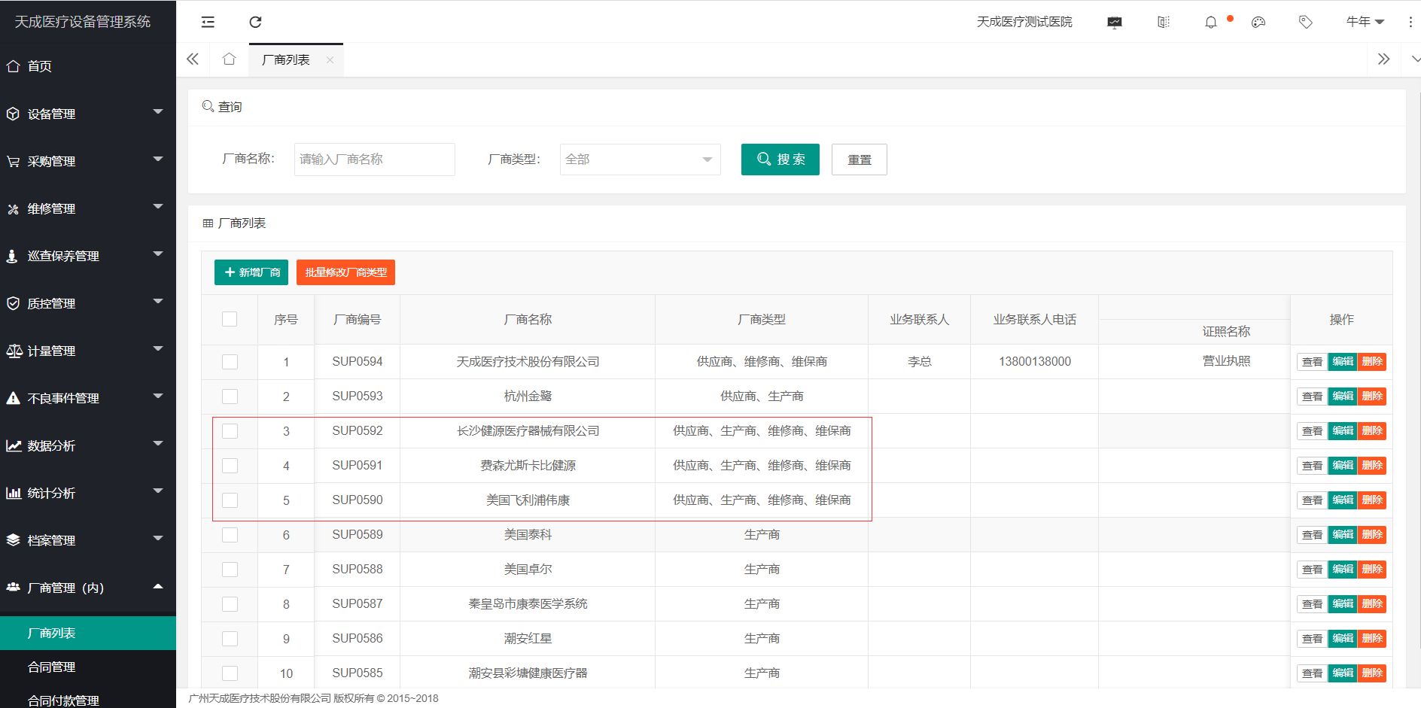The height and width of the screenshot is (708, 1421).
Task: Click the hospital switch icon in header
Action: point(1164,22)
